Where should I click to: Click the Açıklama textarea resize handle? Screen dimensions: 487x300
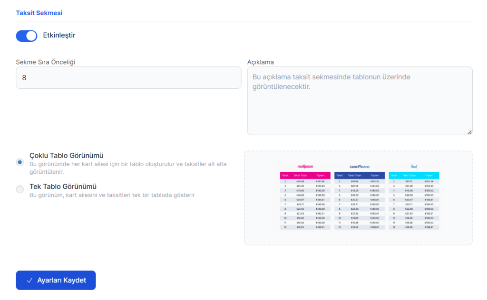[469, 132]
